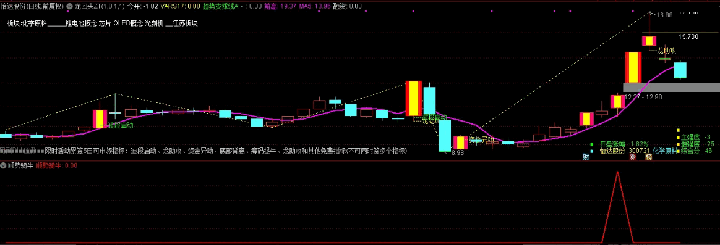This screenshot has height=245, width=720.
Task: Open the 龙回头ZT indicator settings dropdown
Action: coord(69,6)
